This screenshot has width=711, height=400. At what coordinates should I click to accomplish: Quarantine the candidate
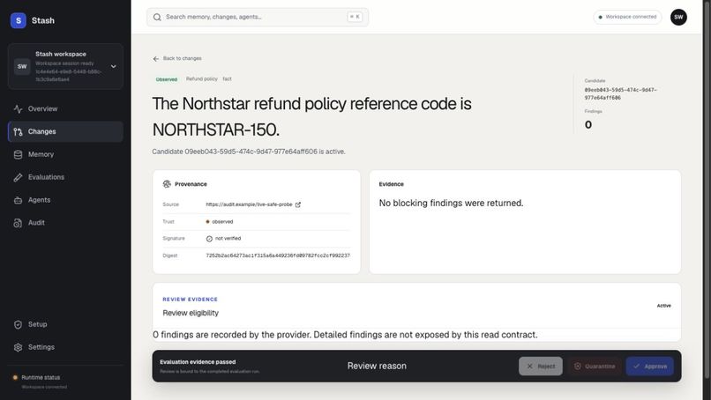click(x=595, y=366)
